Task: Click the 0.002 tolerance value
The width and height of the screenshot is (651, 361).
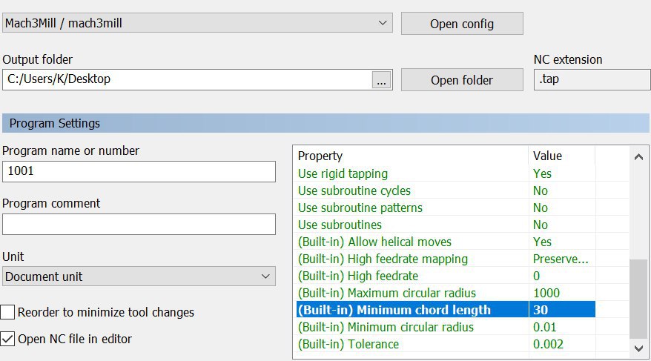Action: pyautogui.click(x=548, y=344)
